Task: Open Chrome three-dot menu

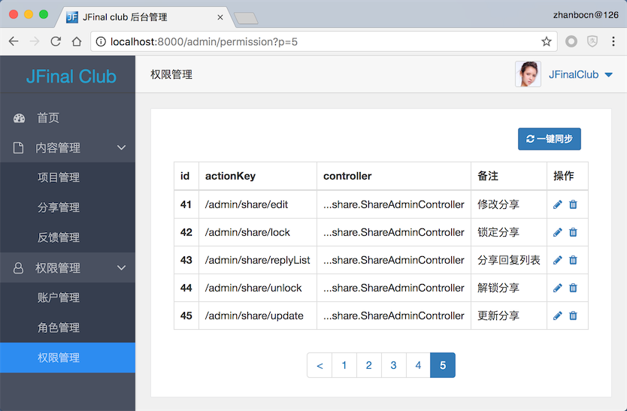Action: tap(613, 41)
